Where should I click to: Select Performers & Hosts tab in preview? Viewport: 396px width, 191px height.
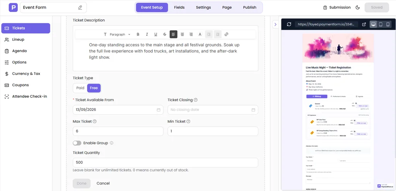click(x=338, y=97)
